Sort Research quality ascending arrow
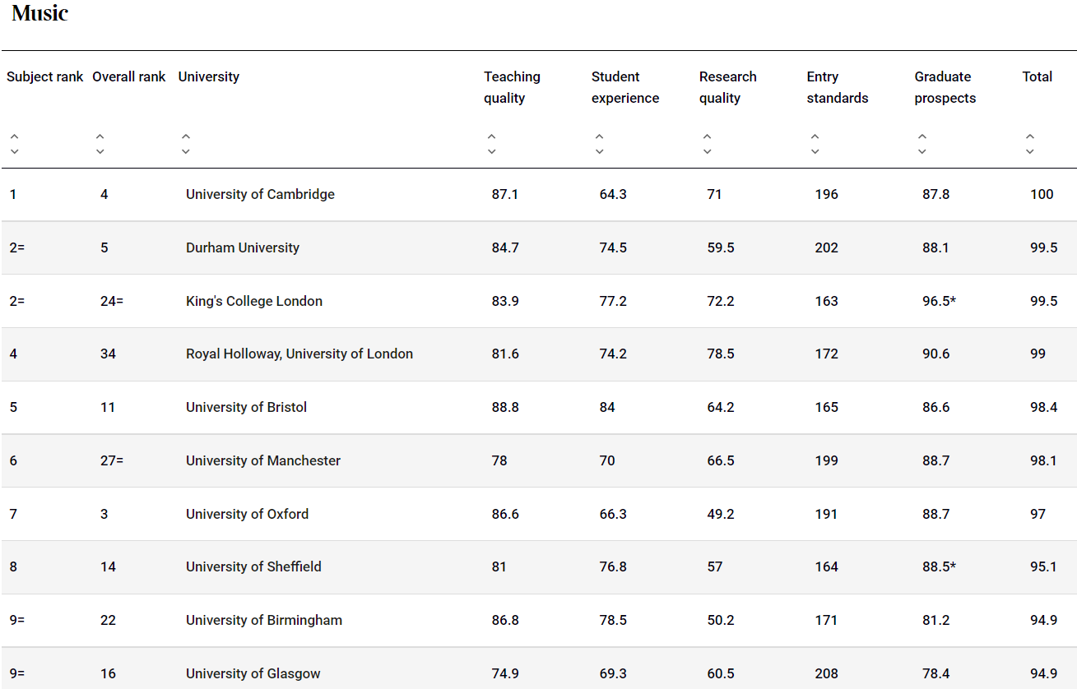Image resolution: width=1077 pixels, height=689 pixels. point(707,136)
